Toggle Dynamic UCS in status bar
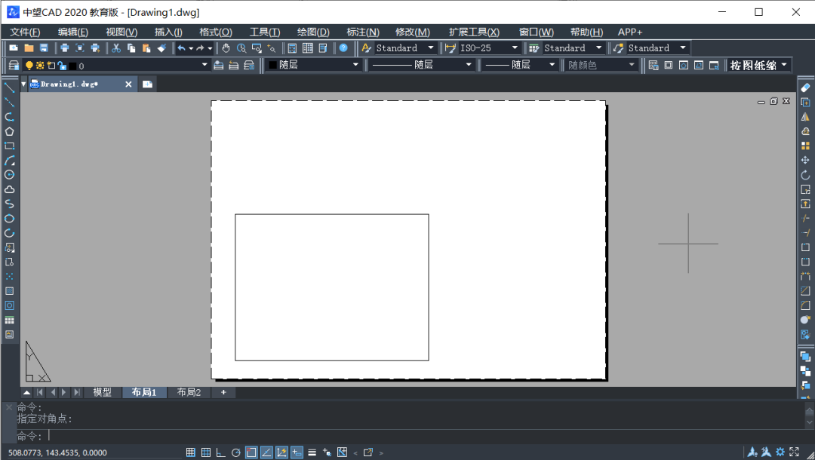This screenshot has width=815, height=460. click(x=281, y=452)
